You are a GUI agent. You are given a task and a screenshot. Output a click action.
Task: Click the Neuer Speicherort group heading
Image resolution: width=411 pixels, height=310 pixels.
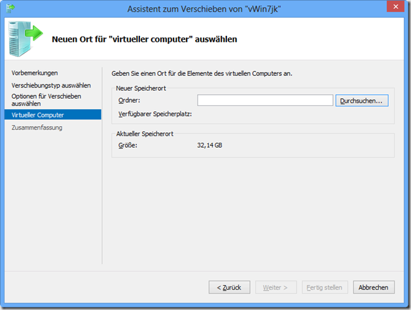click(141, 88)
